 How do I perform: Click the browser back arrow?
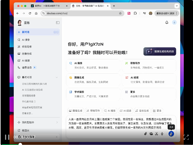coord(18,13)
